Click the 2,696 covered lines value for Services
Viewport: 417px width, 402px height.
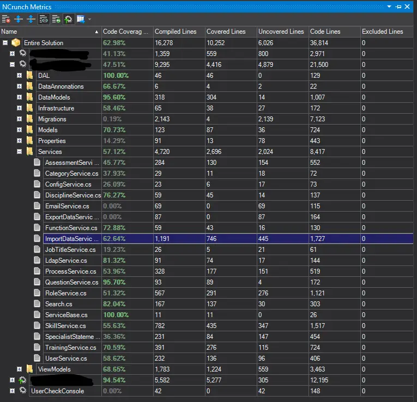click(x=214, y=152)
